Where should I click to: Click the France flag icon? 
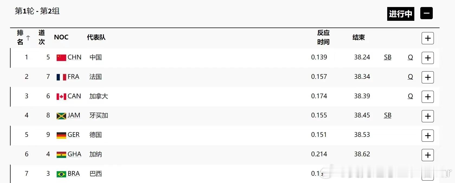[x=61, y=77]
